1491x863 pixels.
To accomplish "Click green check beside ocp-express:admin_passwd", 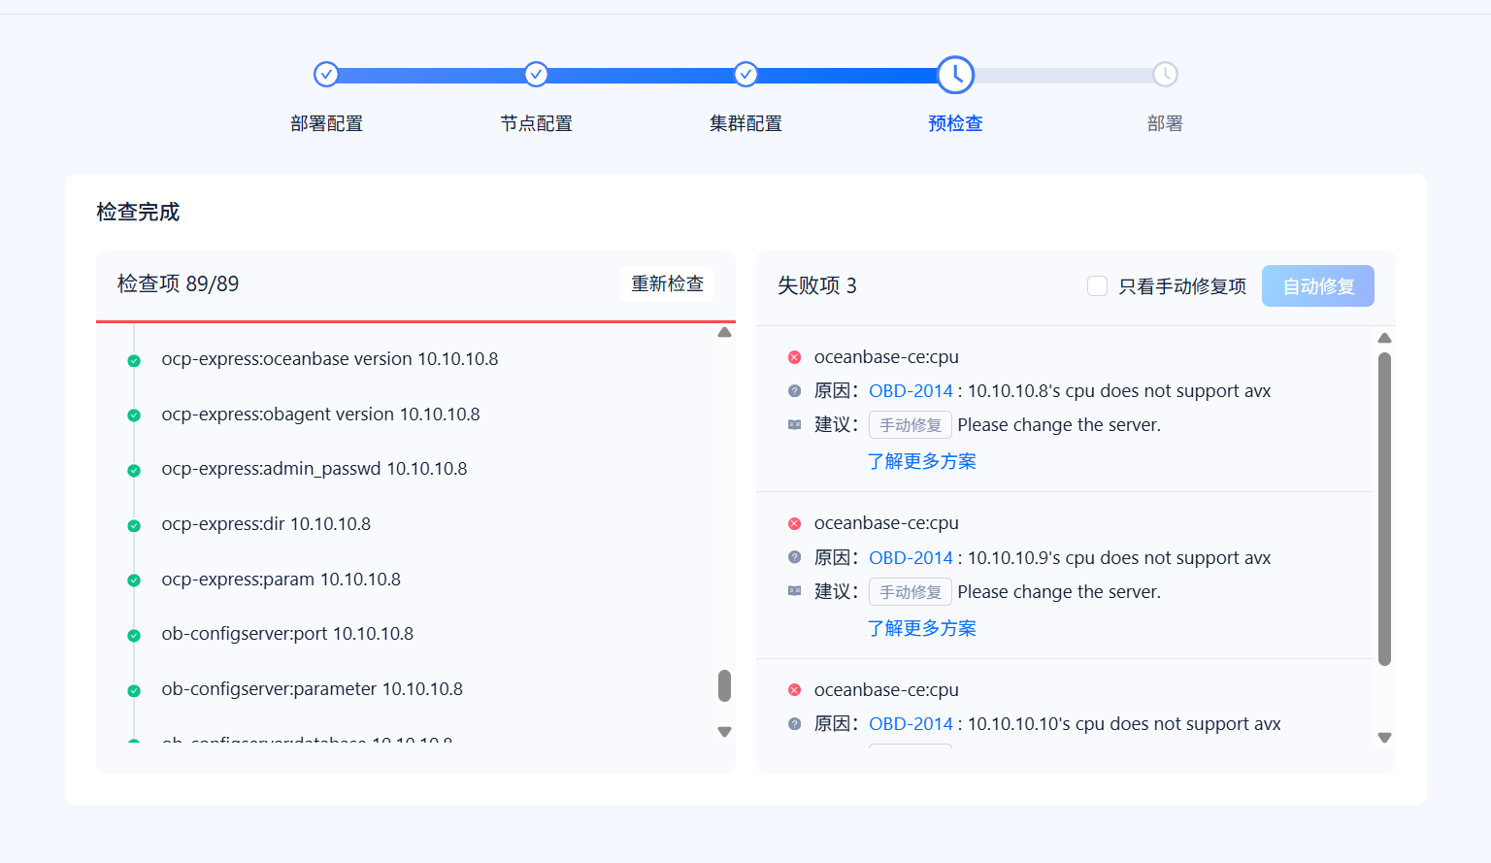I will coord(134,471).
